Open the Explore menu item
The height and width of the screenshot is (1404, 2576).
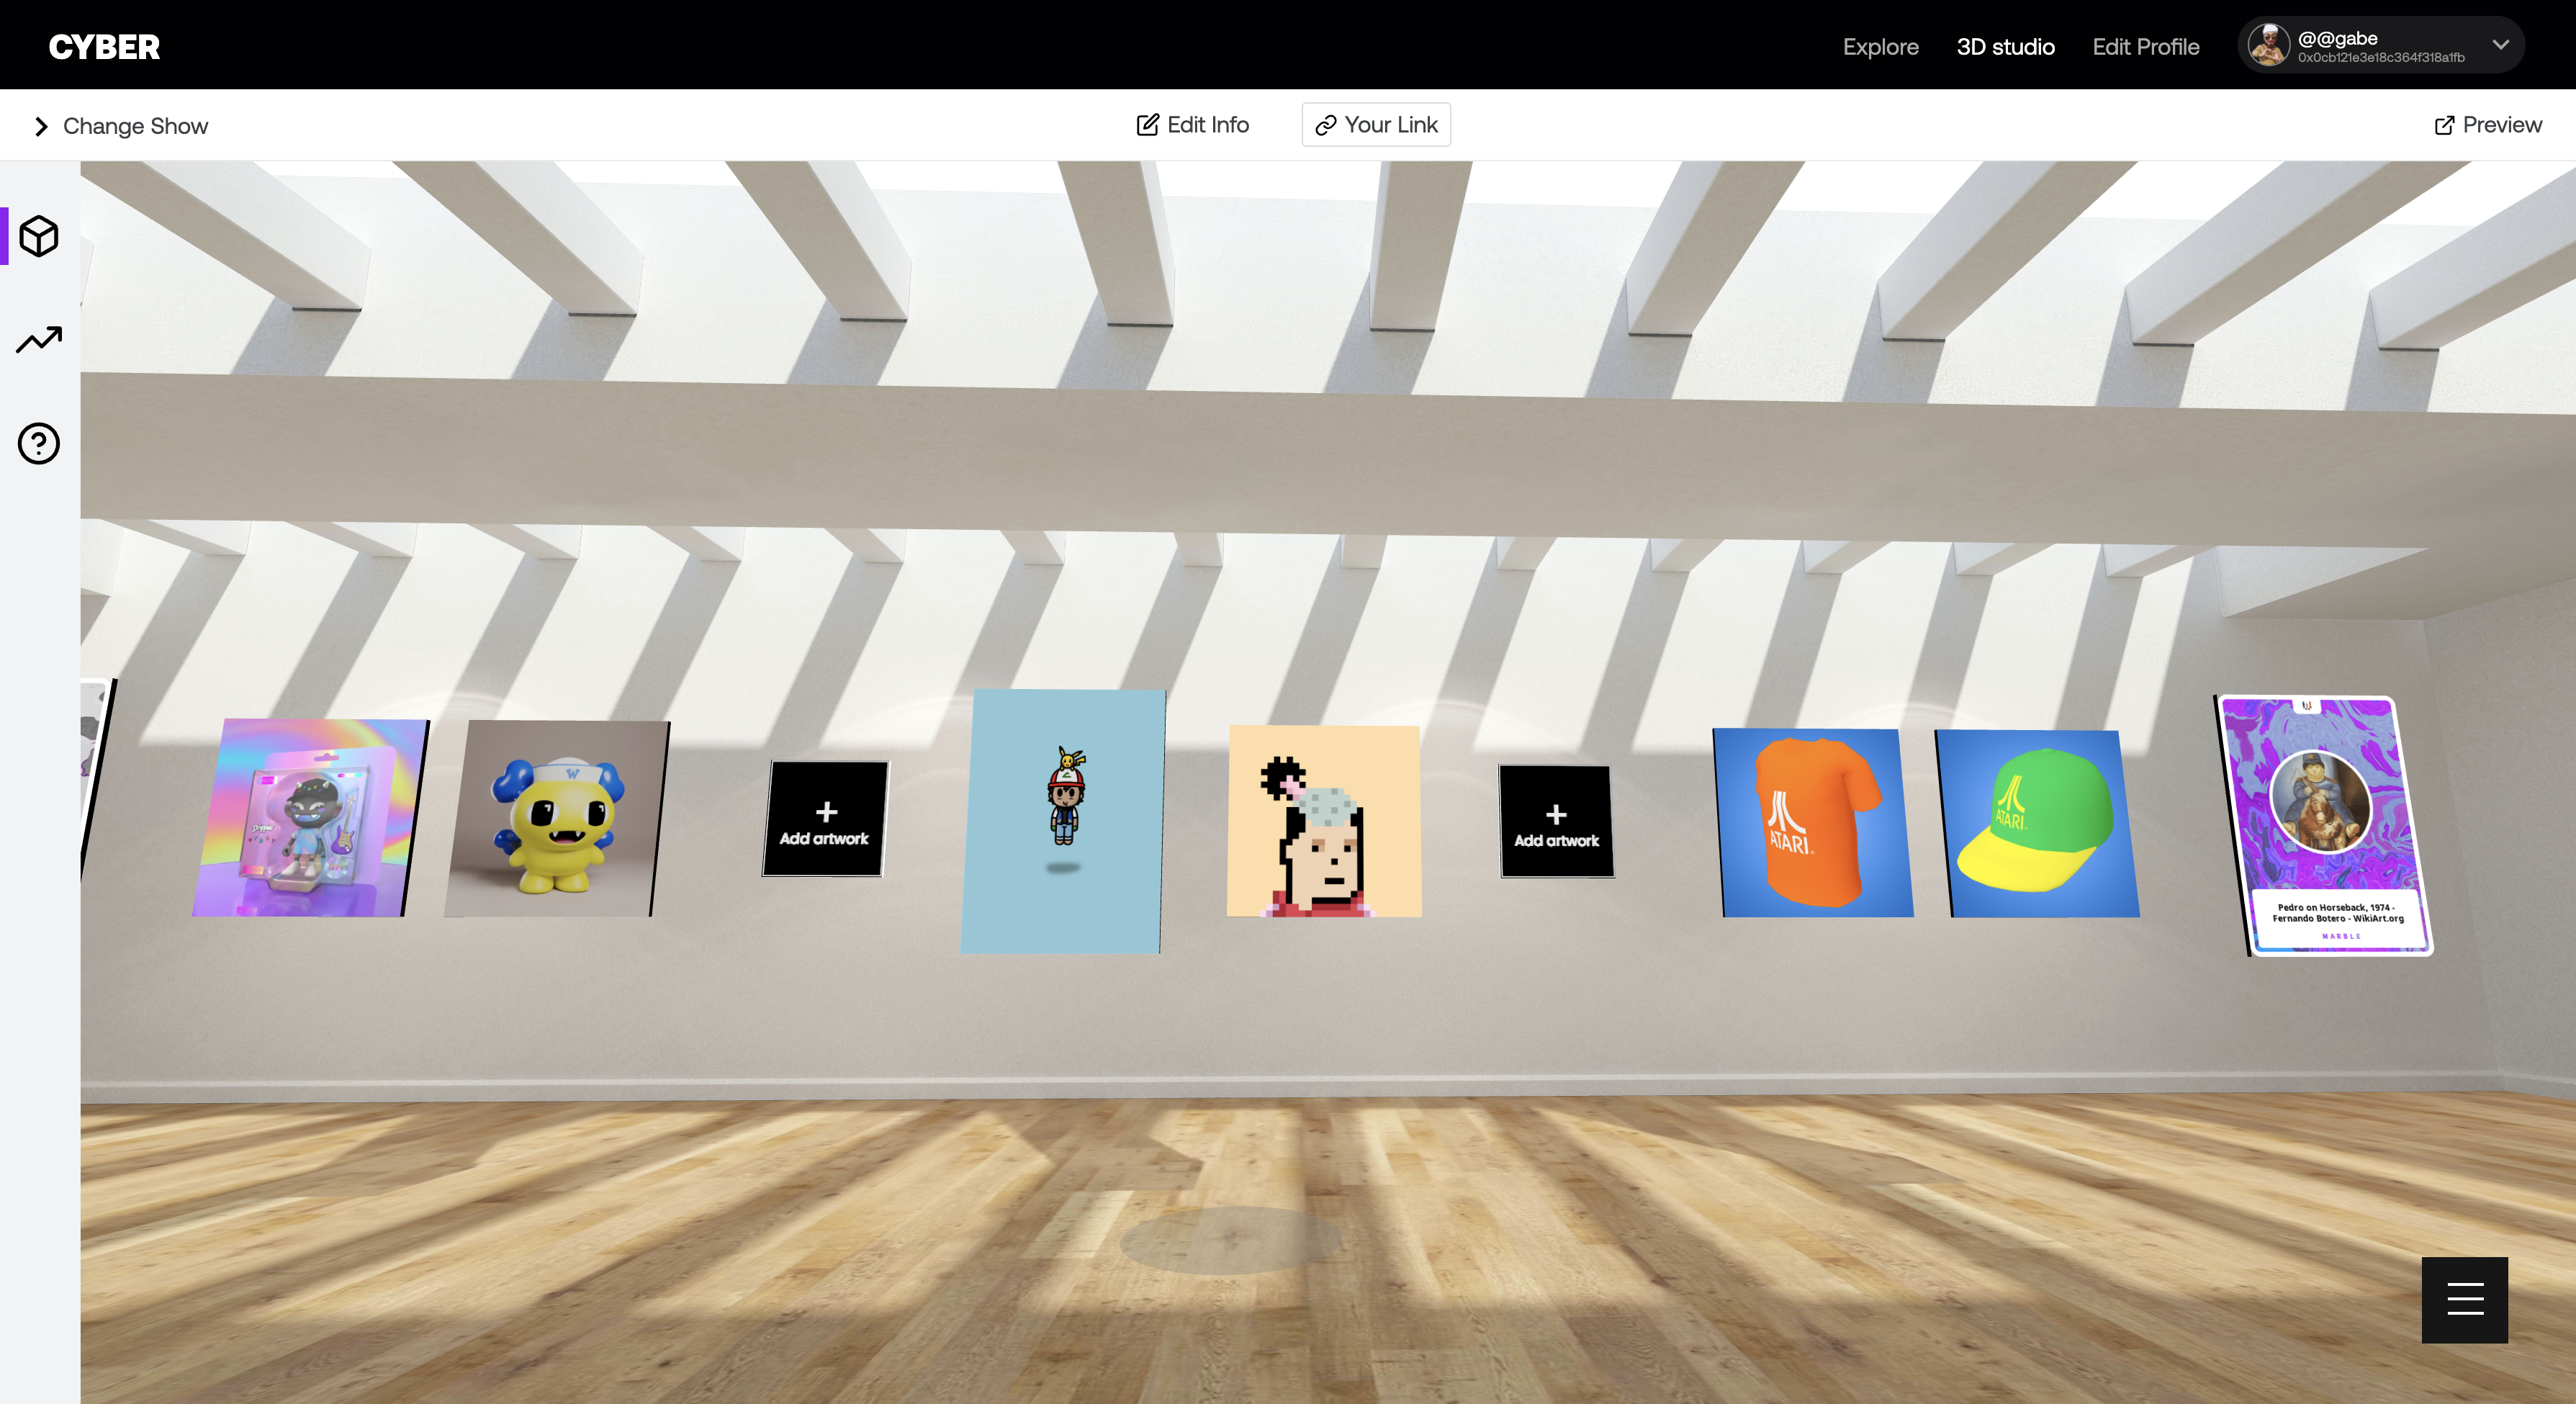tap(1880, 46)
